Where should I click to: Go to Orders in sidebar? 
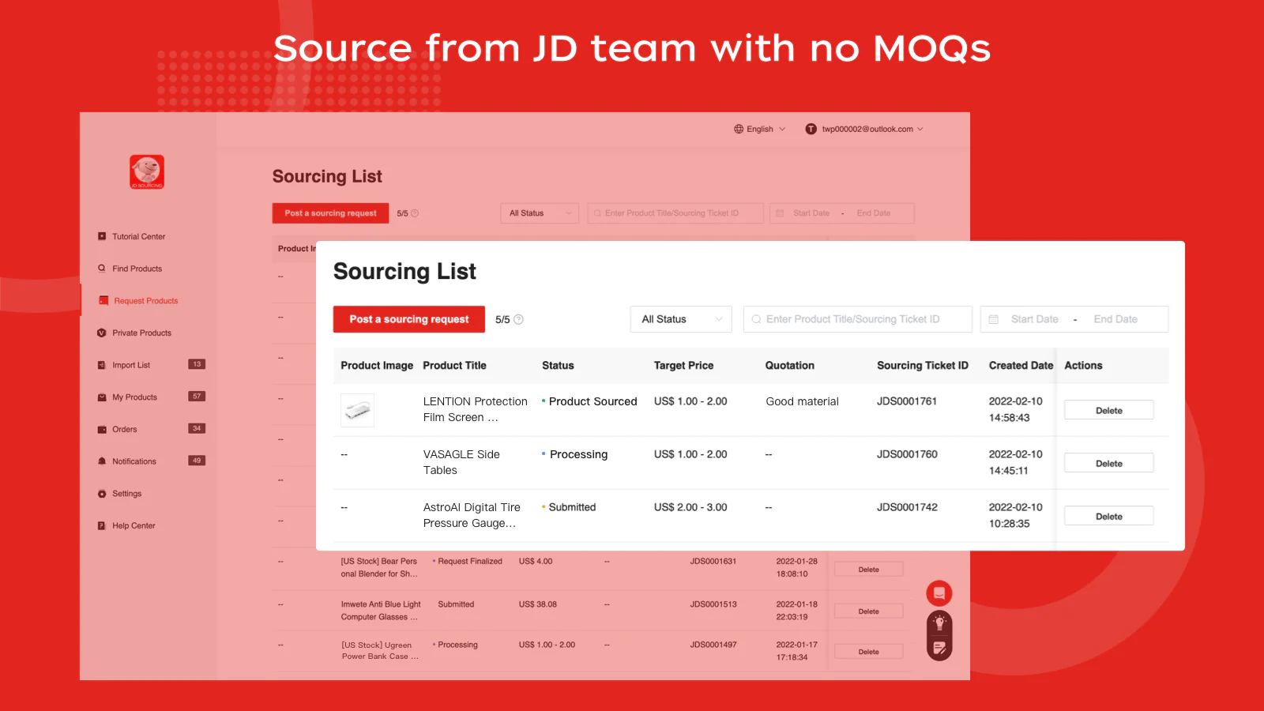click(124, 430)
